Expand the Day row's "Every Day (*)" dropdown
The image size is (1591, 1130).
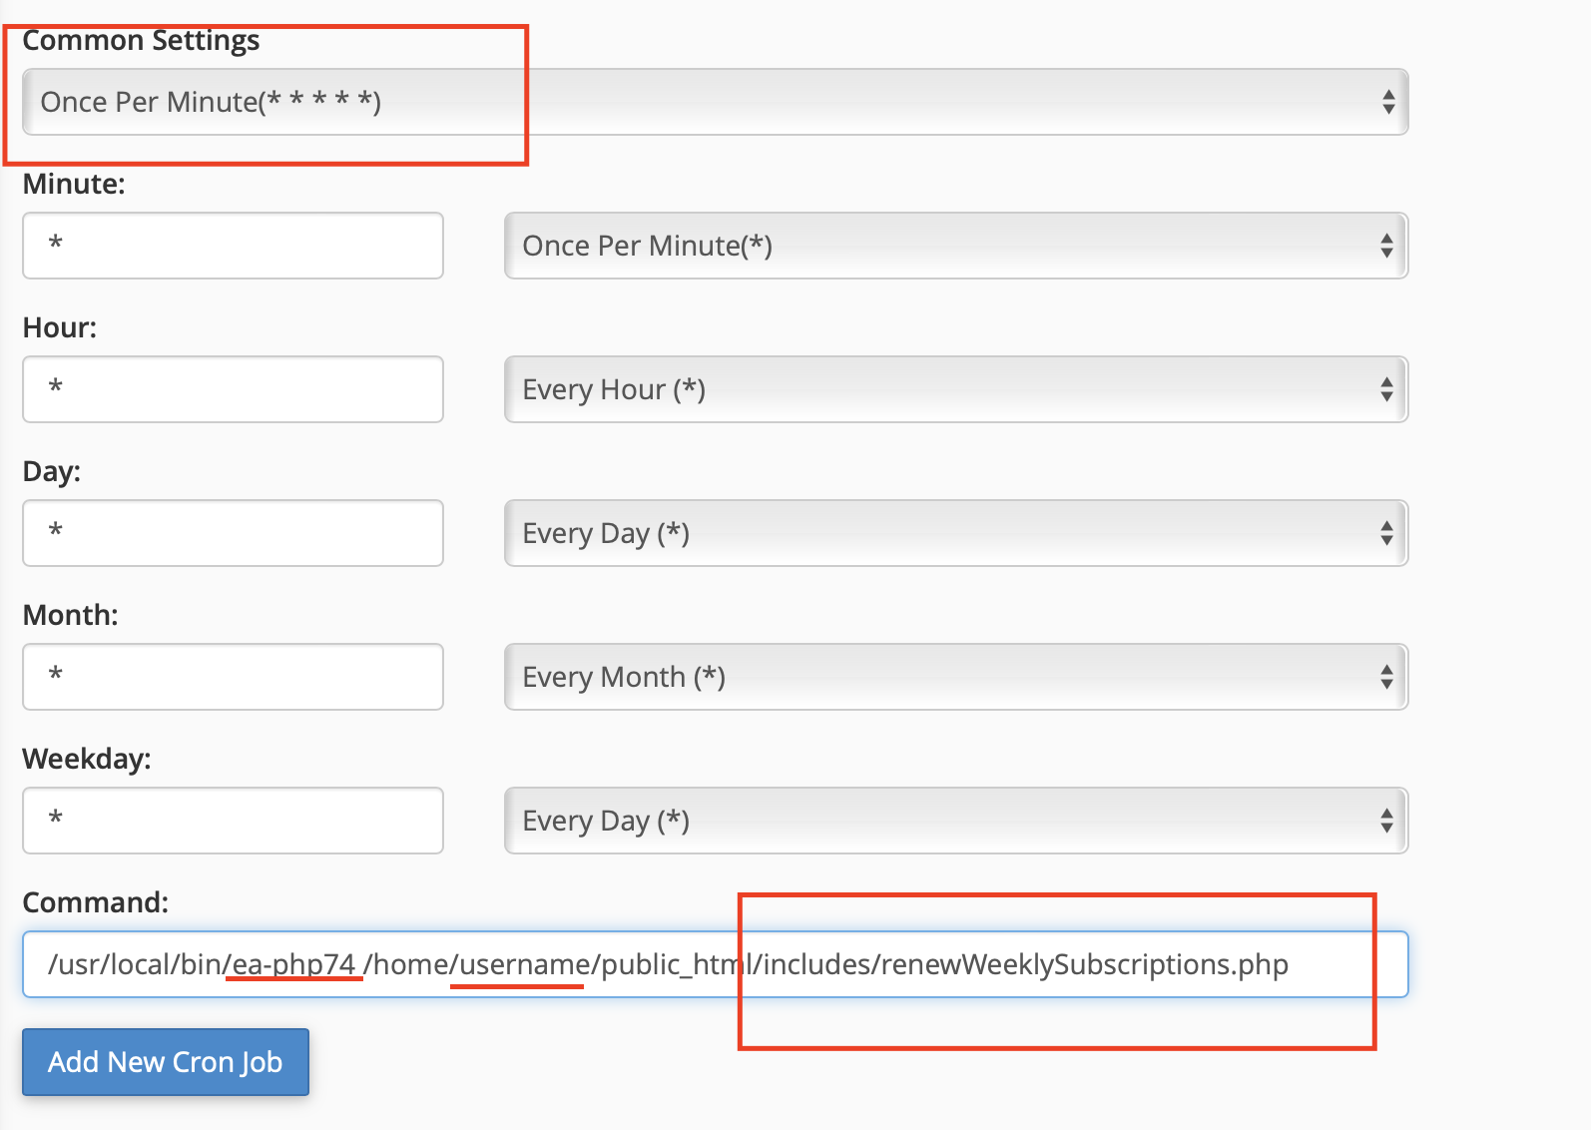[x=938, y=533]
